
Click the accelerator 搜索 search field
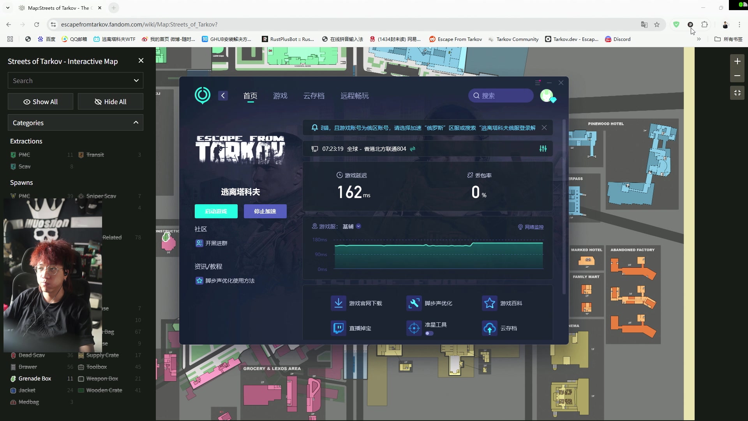click(x=501, y=96)
